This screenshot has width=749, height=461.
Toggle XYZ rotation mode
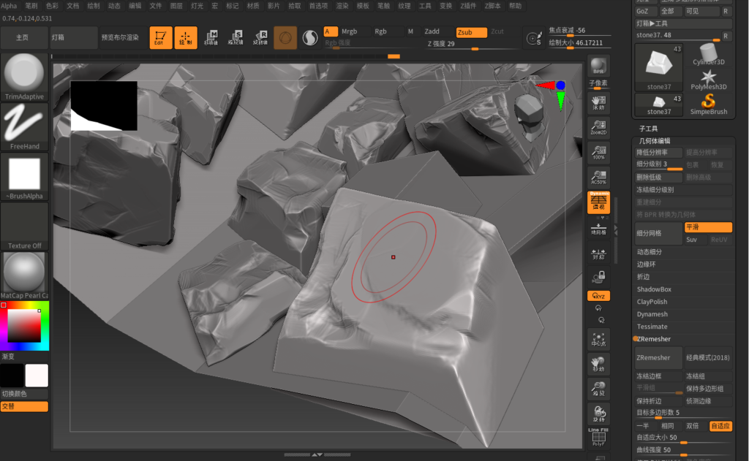coord(598,296)
